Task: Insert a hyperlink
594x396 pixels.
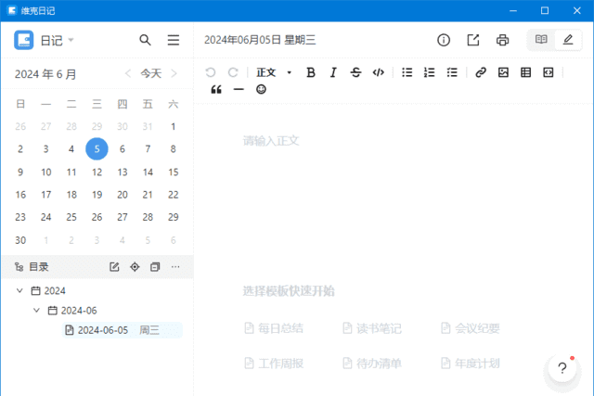Action: click(x=481, y=72)
